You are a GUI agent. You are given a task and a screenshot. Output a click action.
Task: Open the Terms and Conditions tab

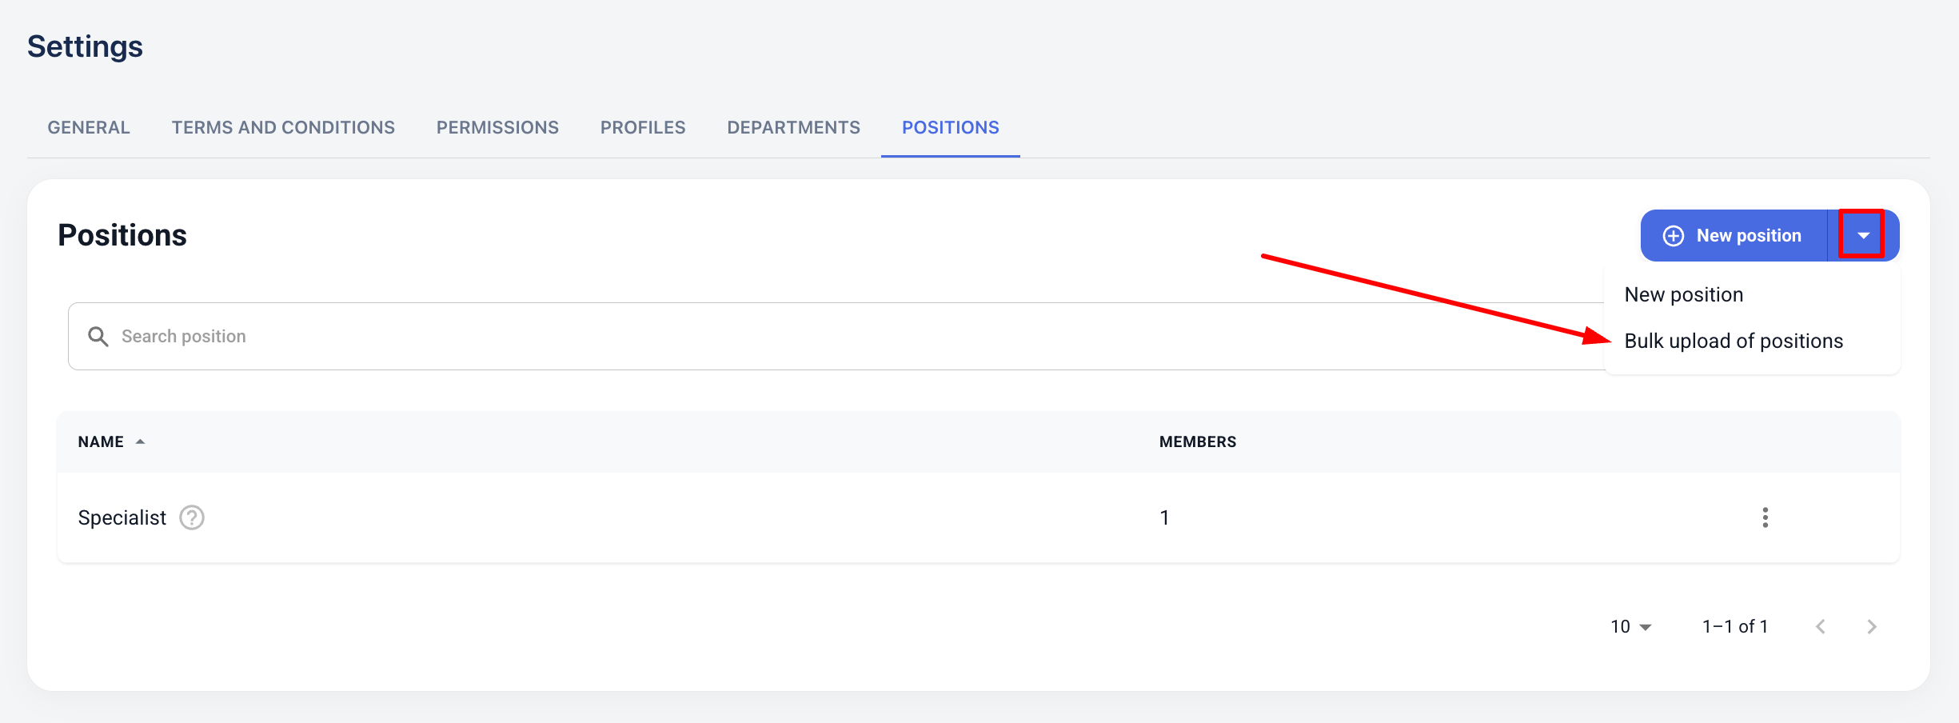(x=283, y=128)
